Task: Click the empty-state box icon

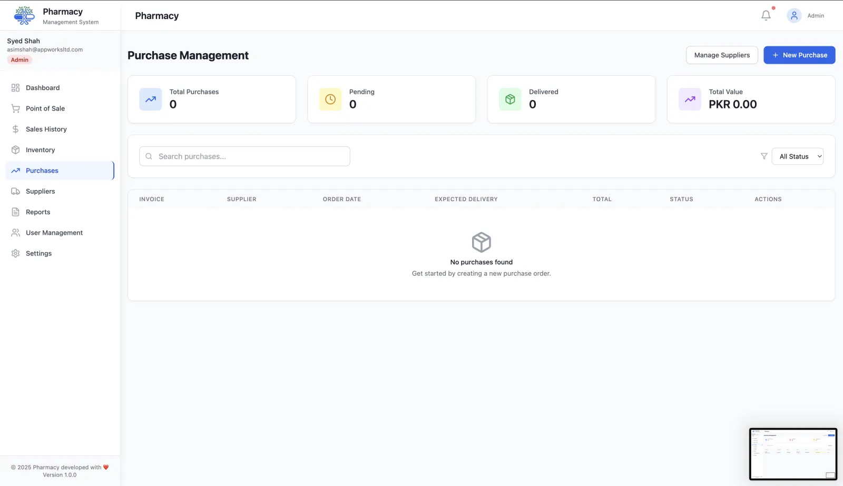Action: (x=482, y=242)
